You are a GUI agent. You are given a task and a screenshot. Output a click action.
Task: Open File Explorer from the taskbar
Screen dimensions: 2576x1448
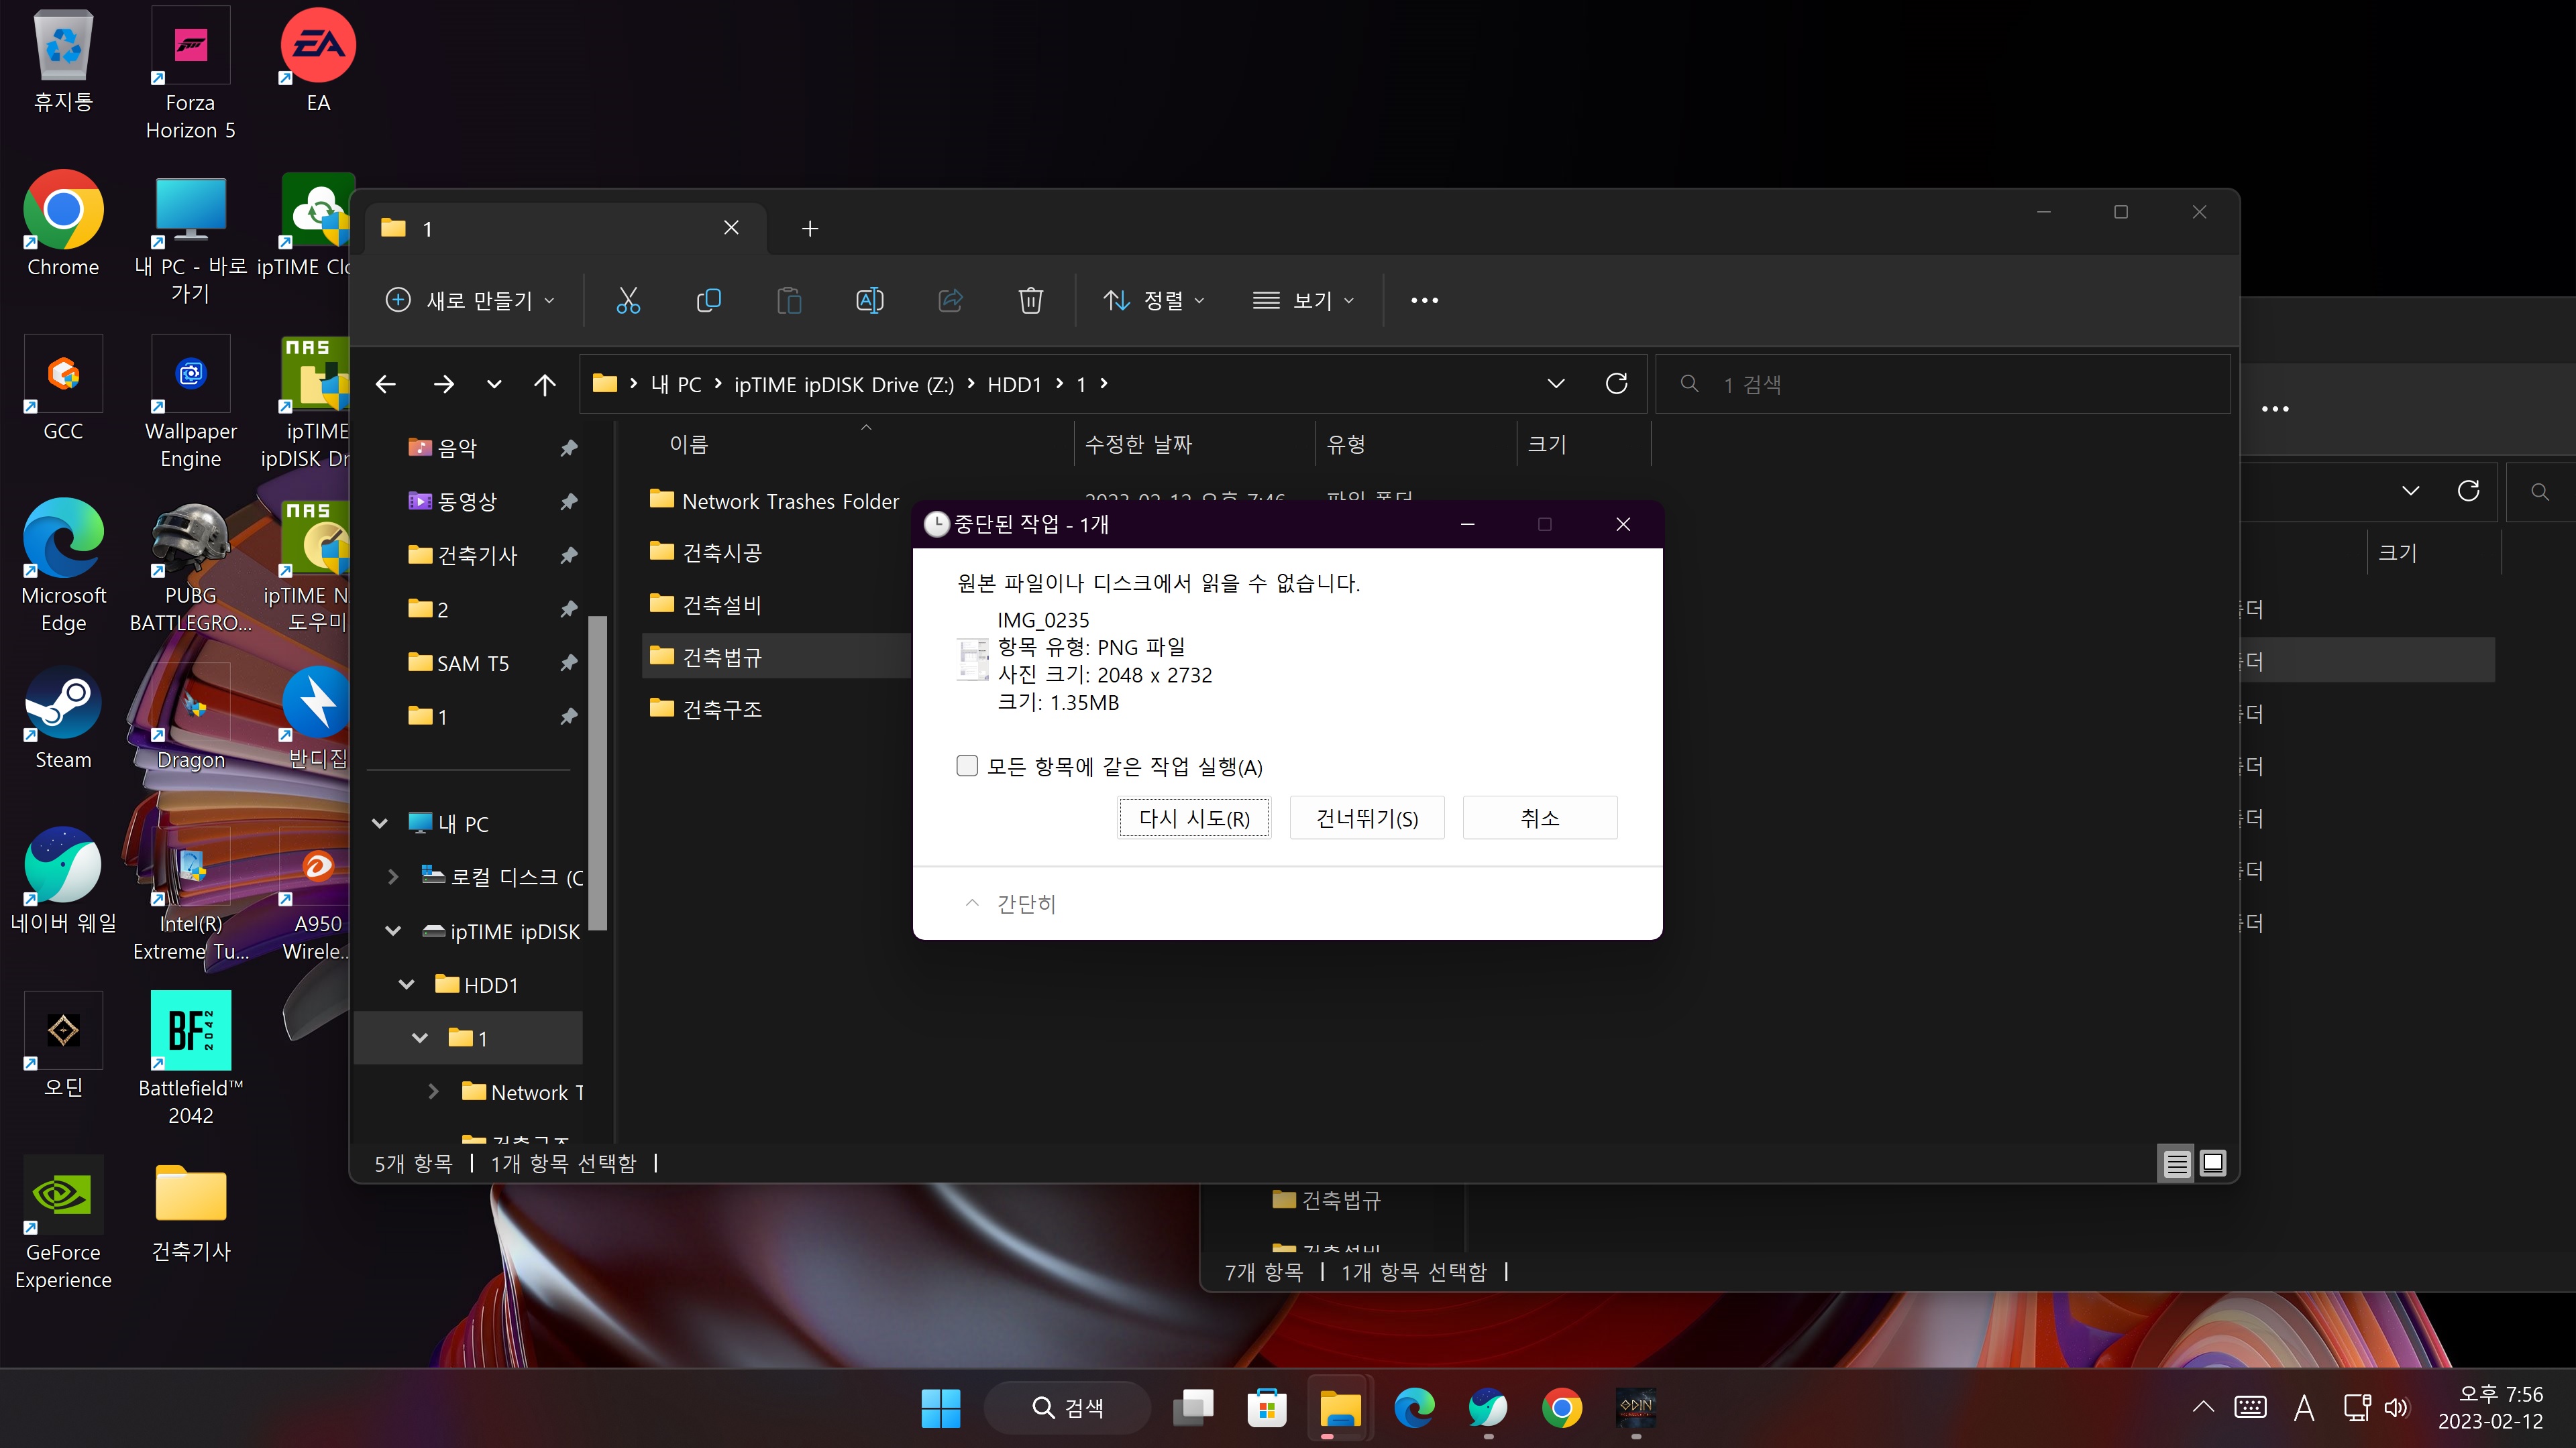pyautogui.click(x=1340, y=1408)
